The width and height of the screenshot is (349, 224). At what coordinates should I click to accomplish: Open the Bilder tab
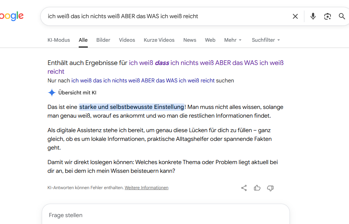coord(103,40)
